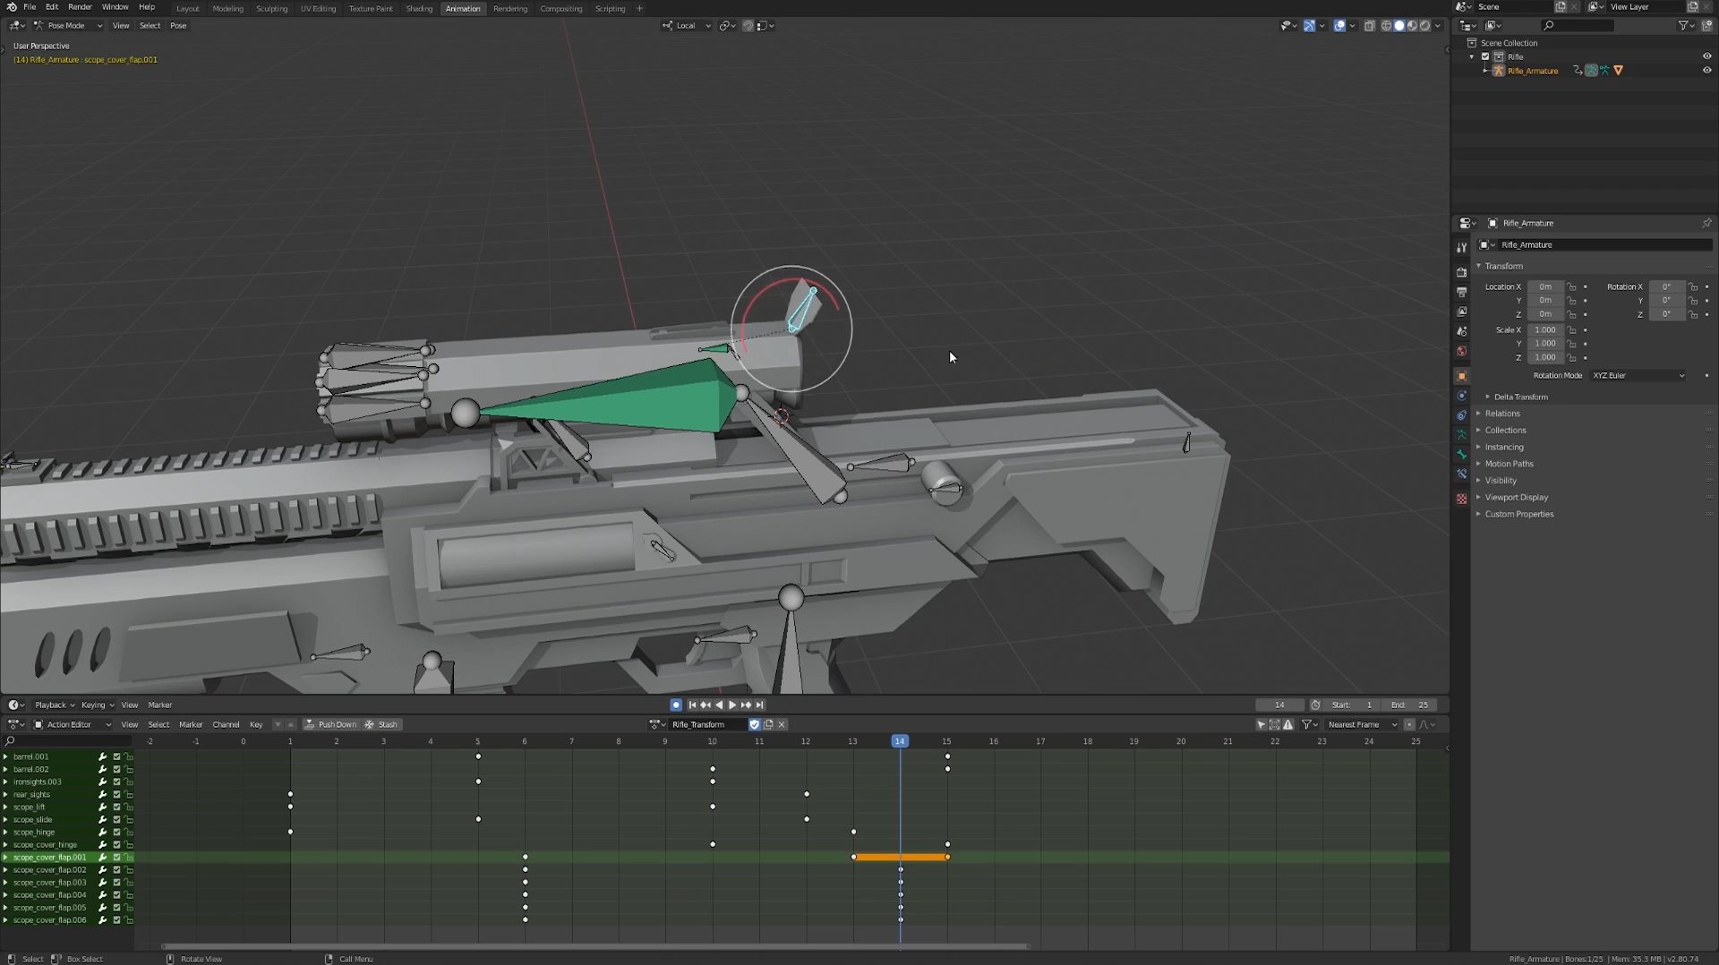The height and width of the screenshot is (965, 1719).
Task: Open the Rotation Mode dropdown
Action: coord(1638,376)
